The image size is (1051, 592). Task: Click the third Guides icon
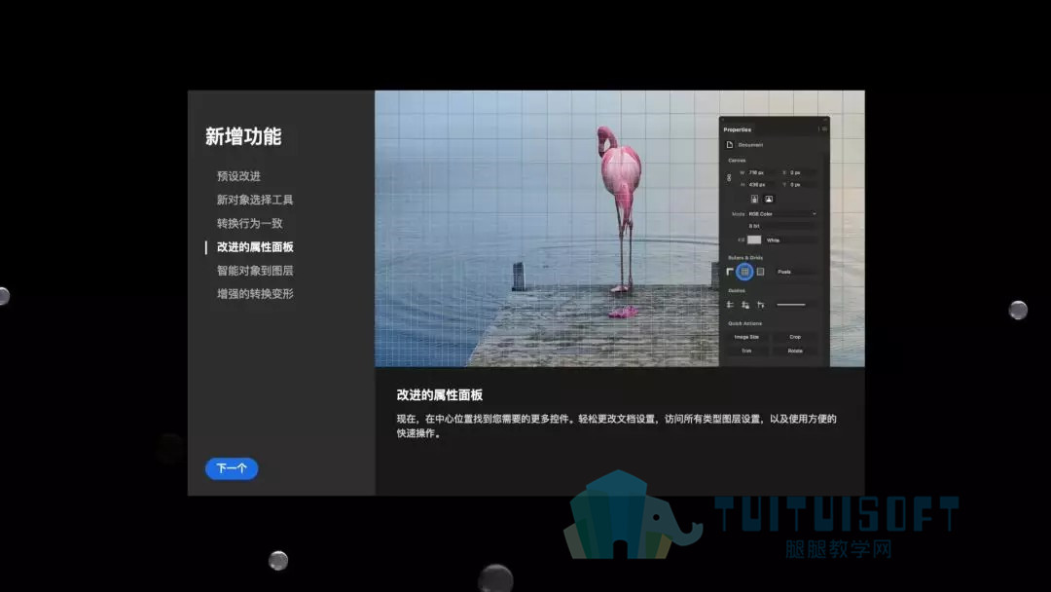761,305
